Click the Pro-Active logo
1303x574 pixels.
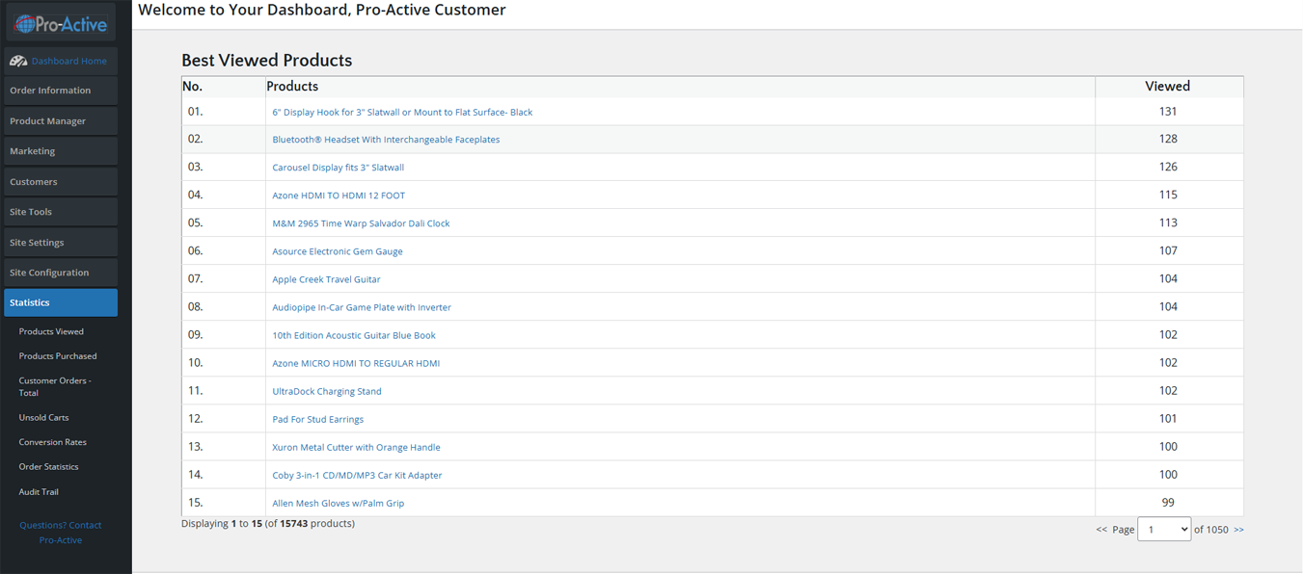tap(60, 23)
